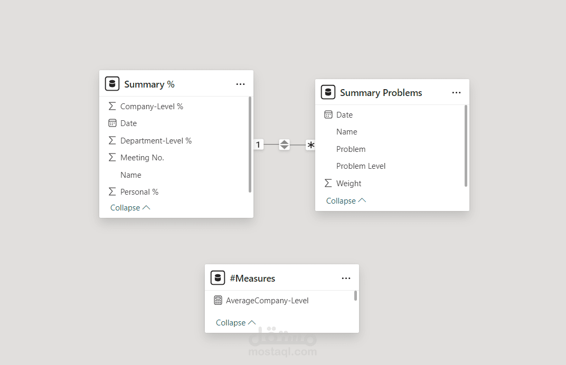Image resolution: width=566 pixels, height=365 pixels.
Task: Click the Summary Problems table database icon
Action: click(328, 92)
